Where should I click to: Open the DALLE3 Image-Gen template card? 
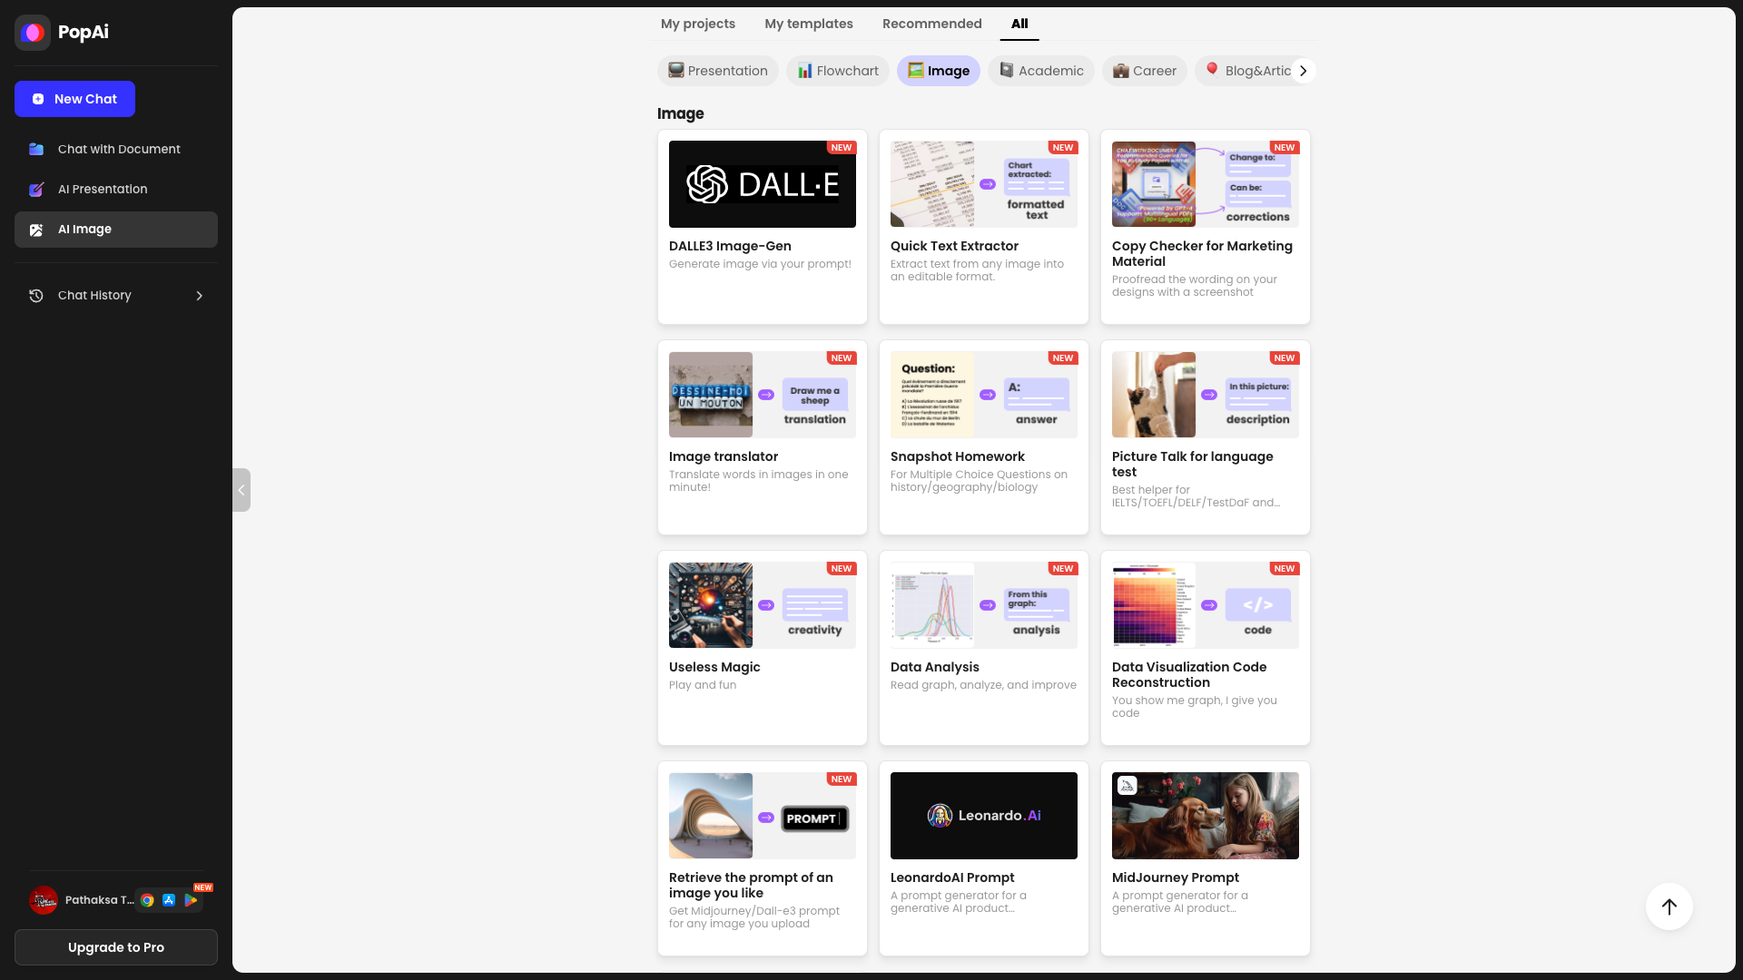(x=762, y=227)
